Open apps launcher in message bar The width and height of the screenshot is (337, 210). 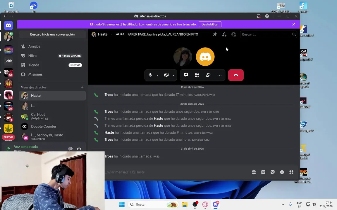[x=291, y=172]
